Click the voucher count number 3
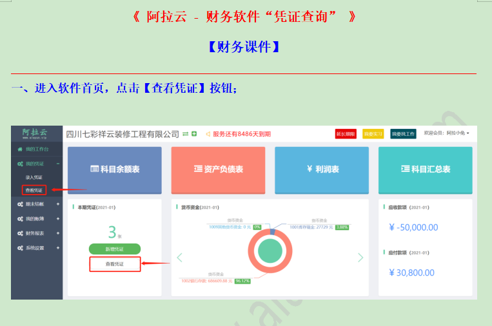Viewport: 492px width, 326px height. (112, 233)
